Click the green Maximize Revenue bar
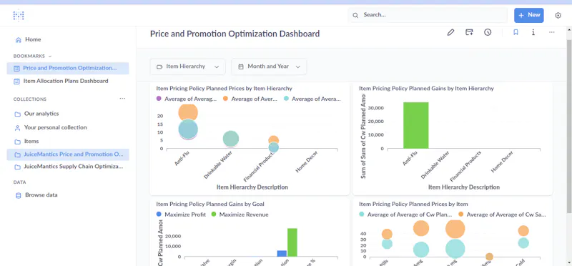Viewport: 572px width, 266px height. (292, 242)
